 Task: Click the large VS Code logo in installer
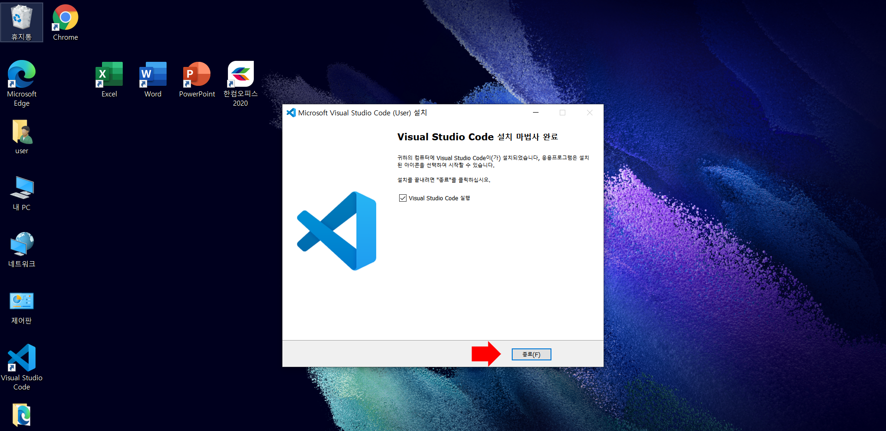337,231
